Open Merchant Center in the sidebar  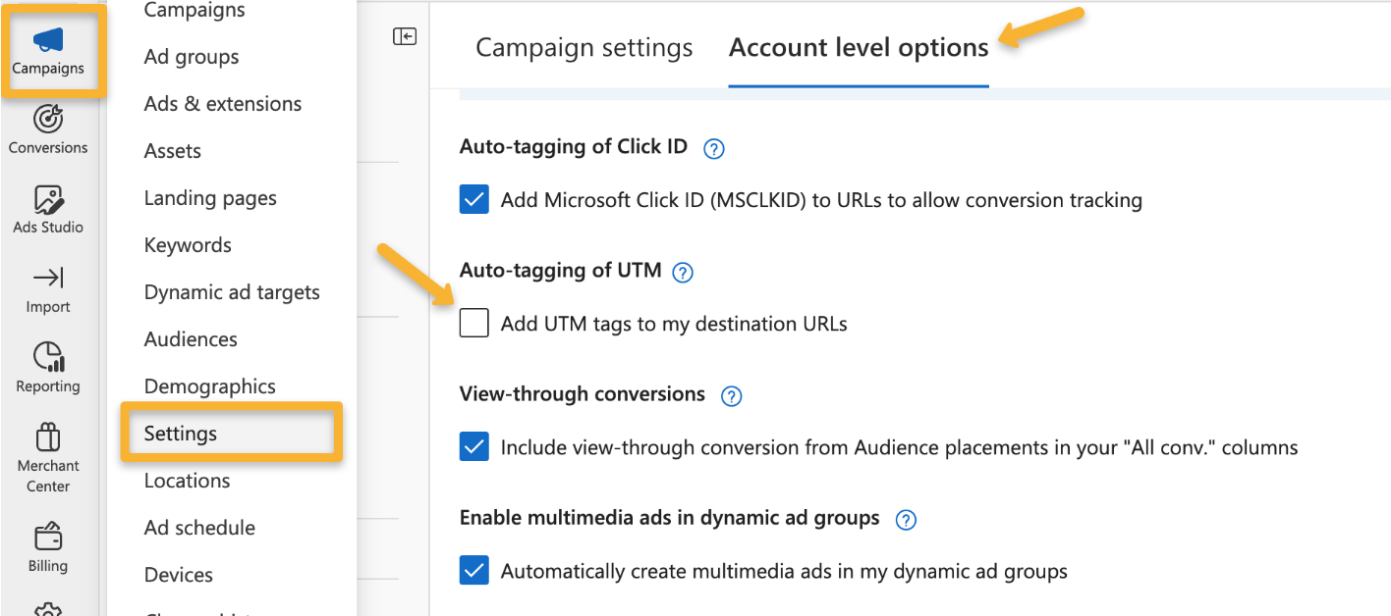(48, 437)
